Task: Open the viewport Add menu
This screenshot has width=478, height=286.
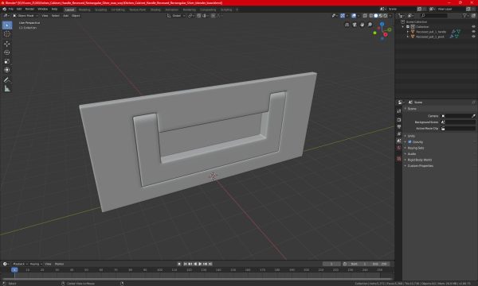Action: click(x=65, y=16)
